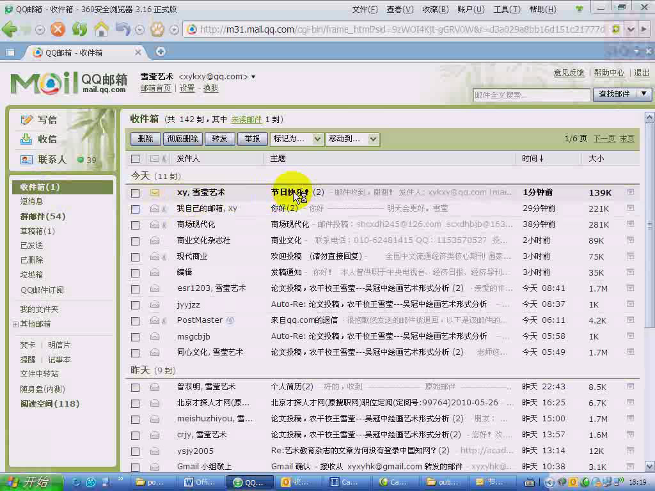Click the 举报 button
Viewport: 655px width, 491px height.
click(x=252, y=139)
